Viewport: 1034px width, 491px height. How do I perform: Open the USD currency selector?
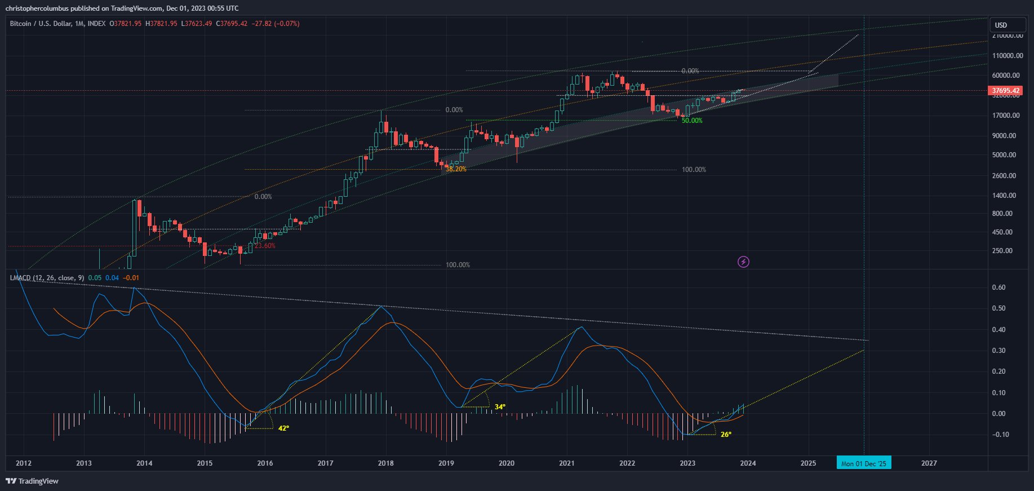[1007, 25]
